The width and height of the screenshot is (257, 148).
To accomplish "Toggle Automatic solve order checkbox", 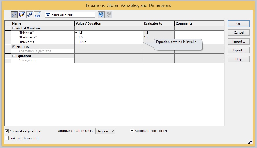I will [132, 131].
